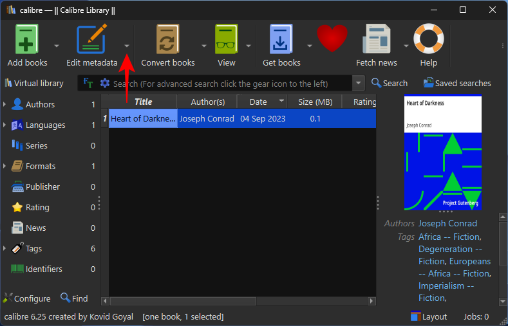508x326 pixels.
Task: Open Add books dropdown arrow
Action: 57,46
